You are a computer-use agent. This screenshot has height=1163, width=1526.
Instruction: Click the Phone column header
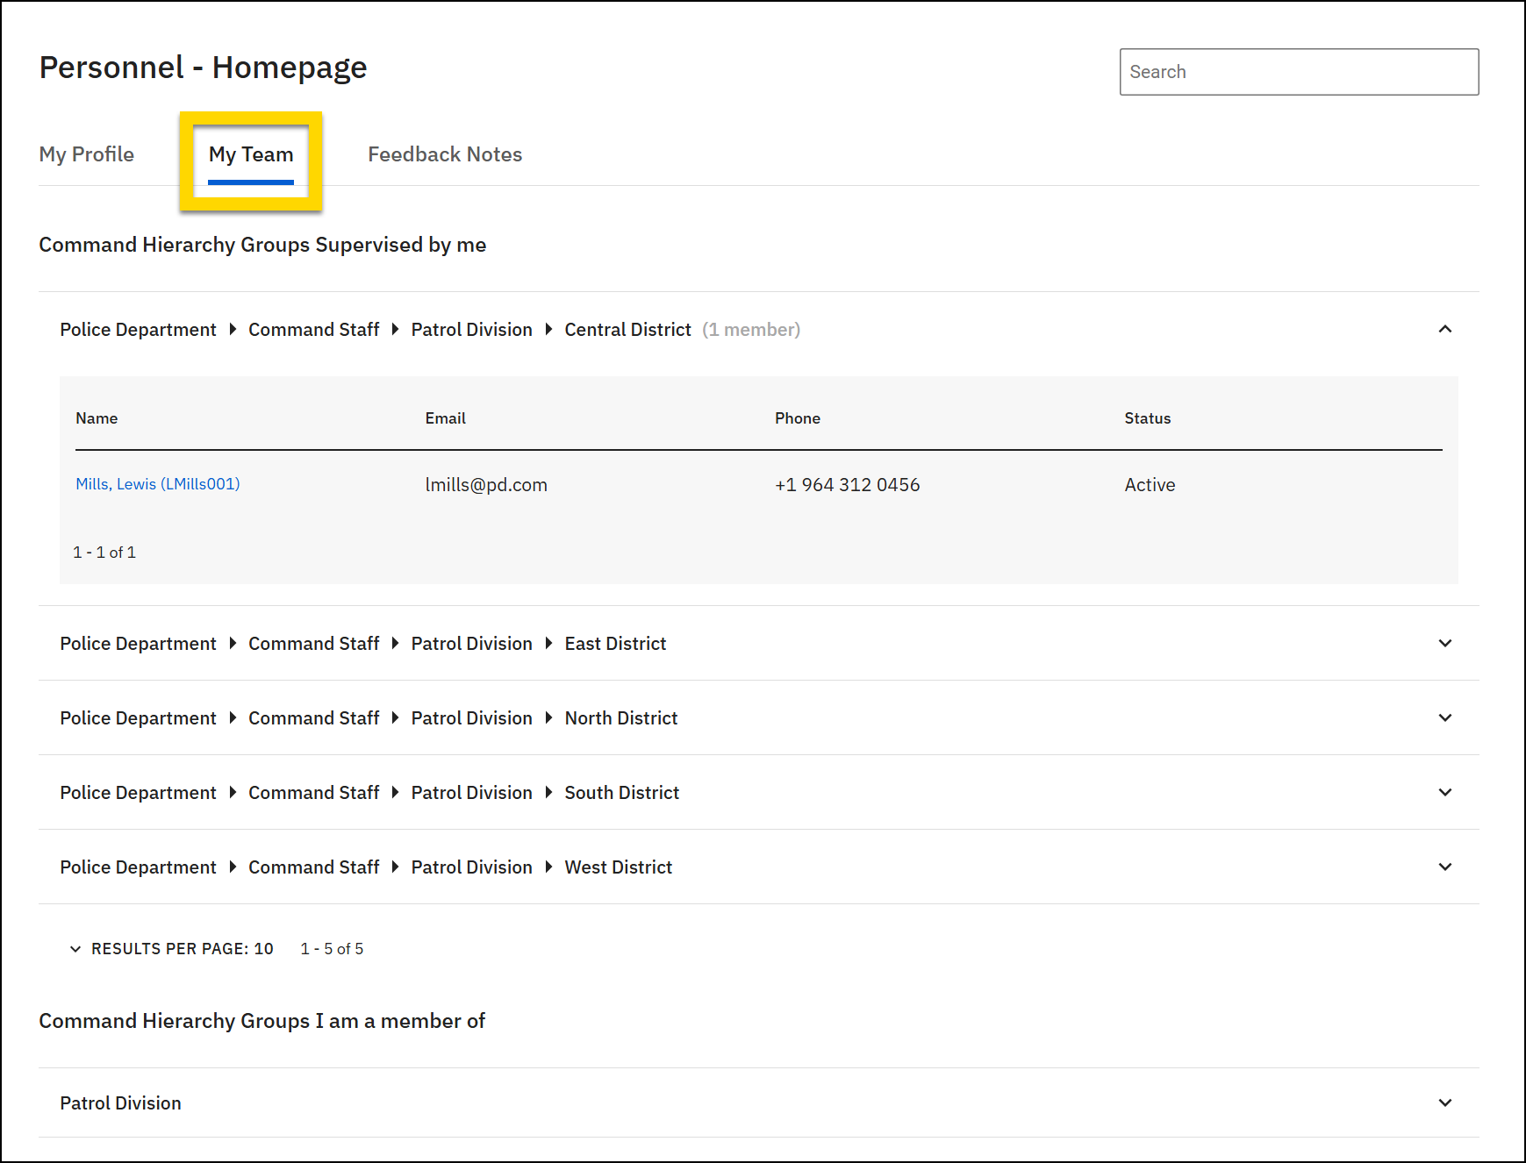[x=798, y=418]
